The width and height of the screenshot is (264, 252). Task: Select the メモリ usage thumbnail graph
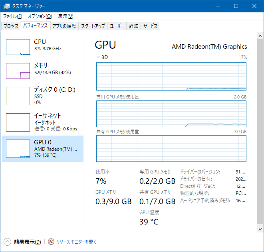pos(18,71)
